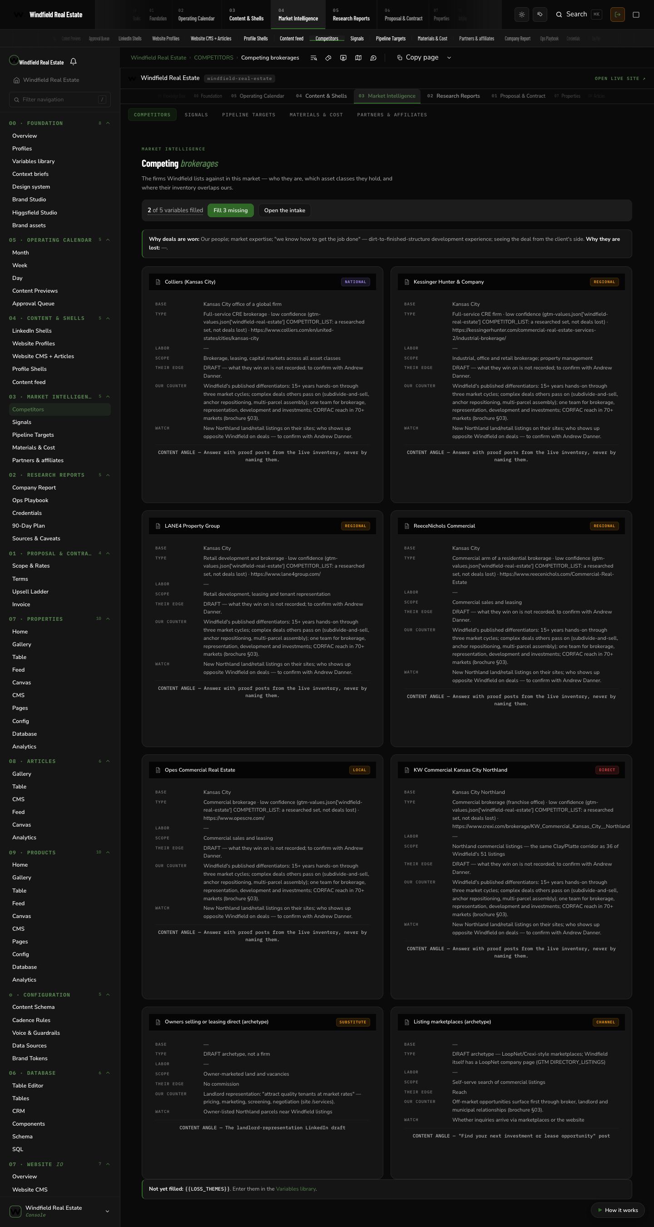Collapse the 09 Products sidebar section
This screenshot has width=654, height=1227.
108,852
